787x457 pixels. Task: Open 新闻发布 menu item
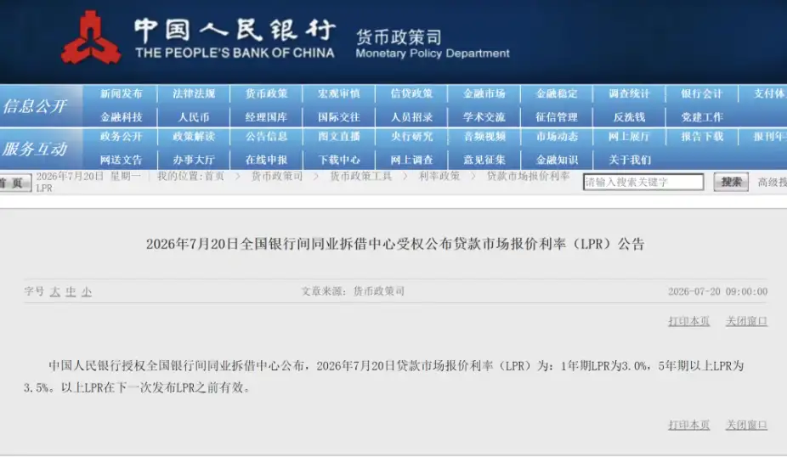click(x=121, y=93)
